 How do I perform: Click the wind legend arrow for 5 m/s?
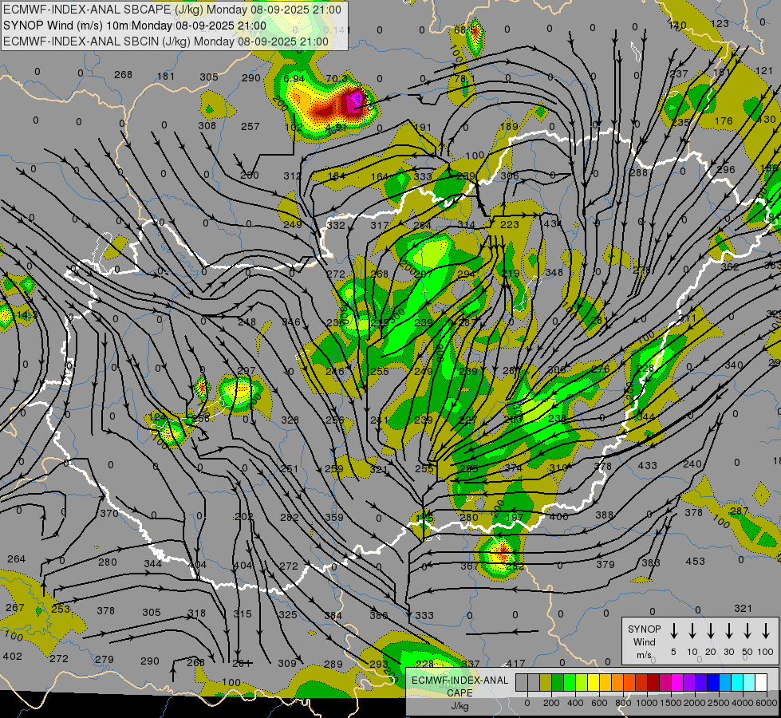click(673, 631)
